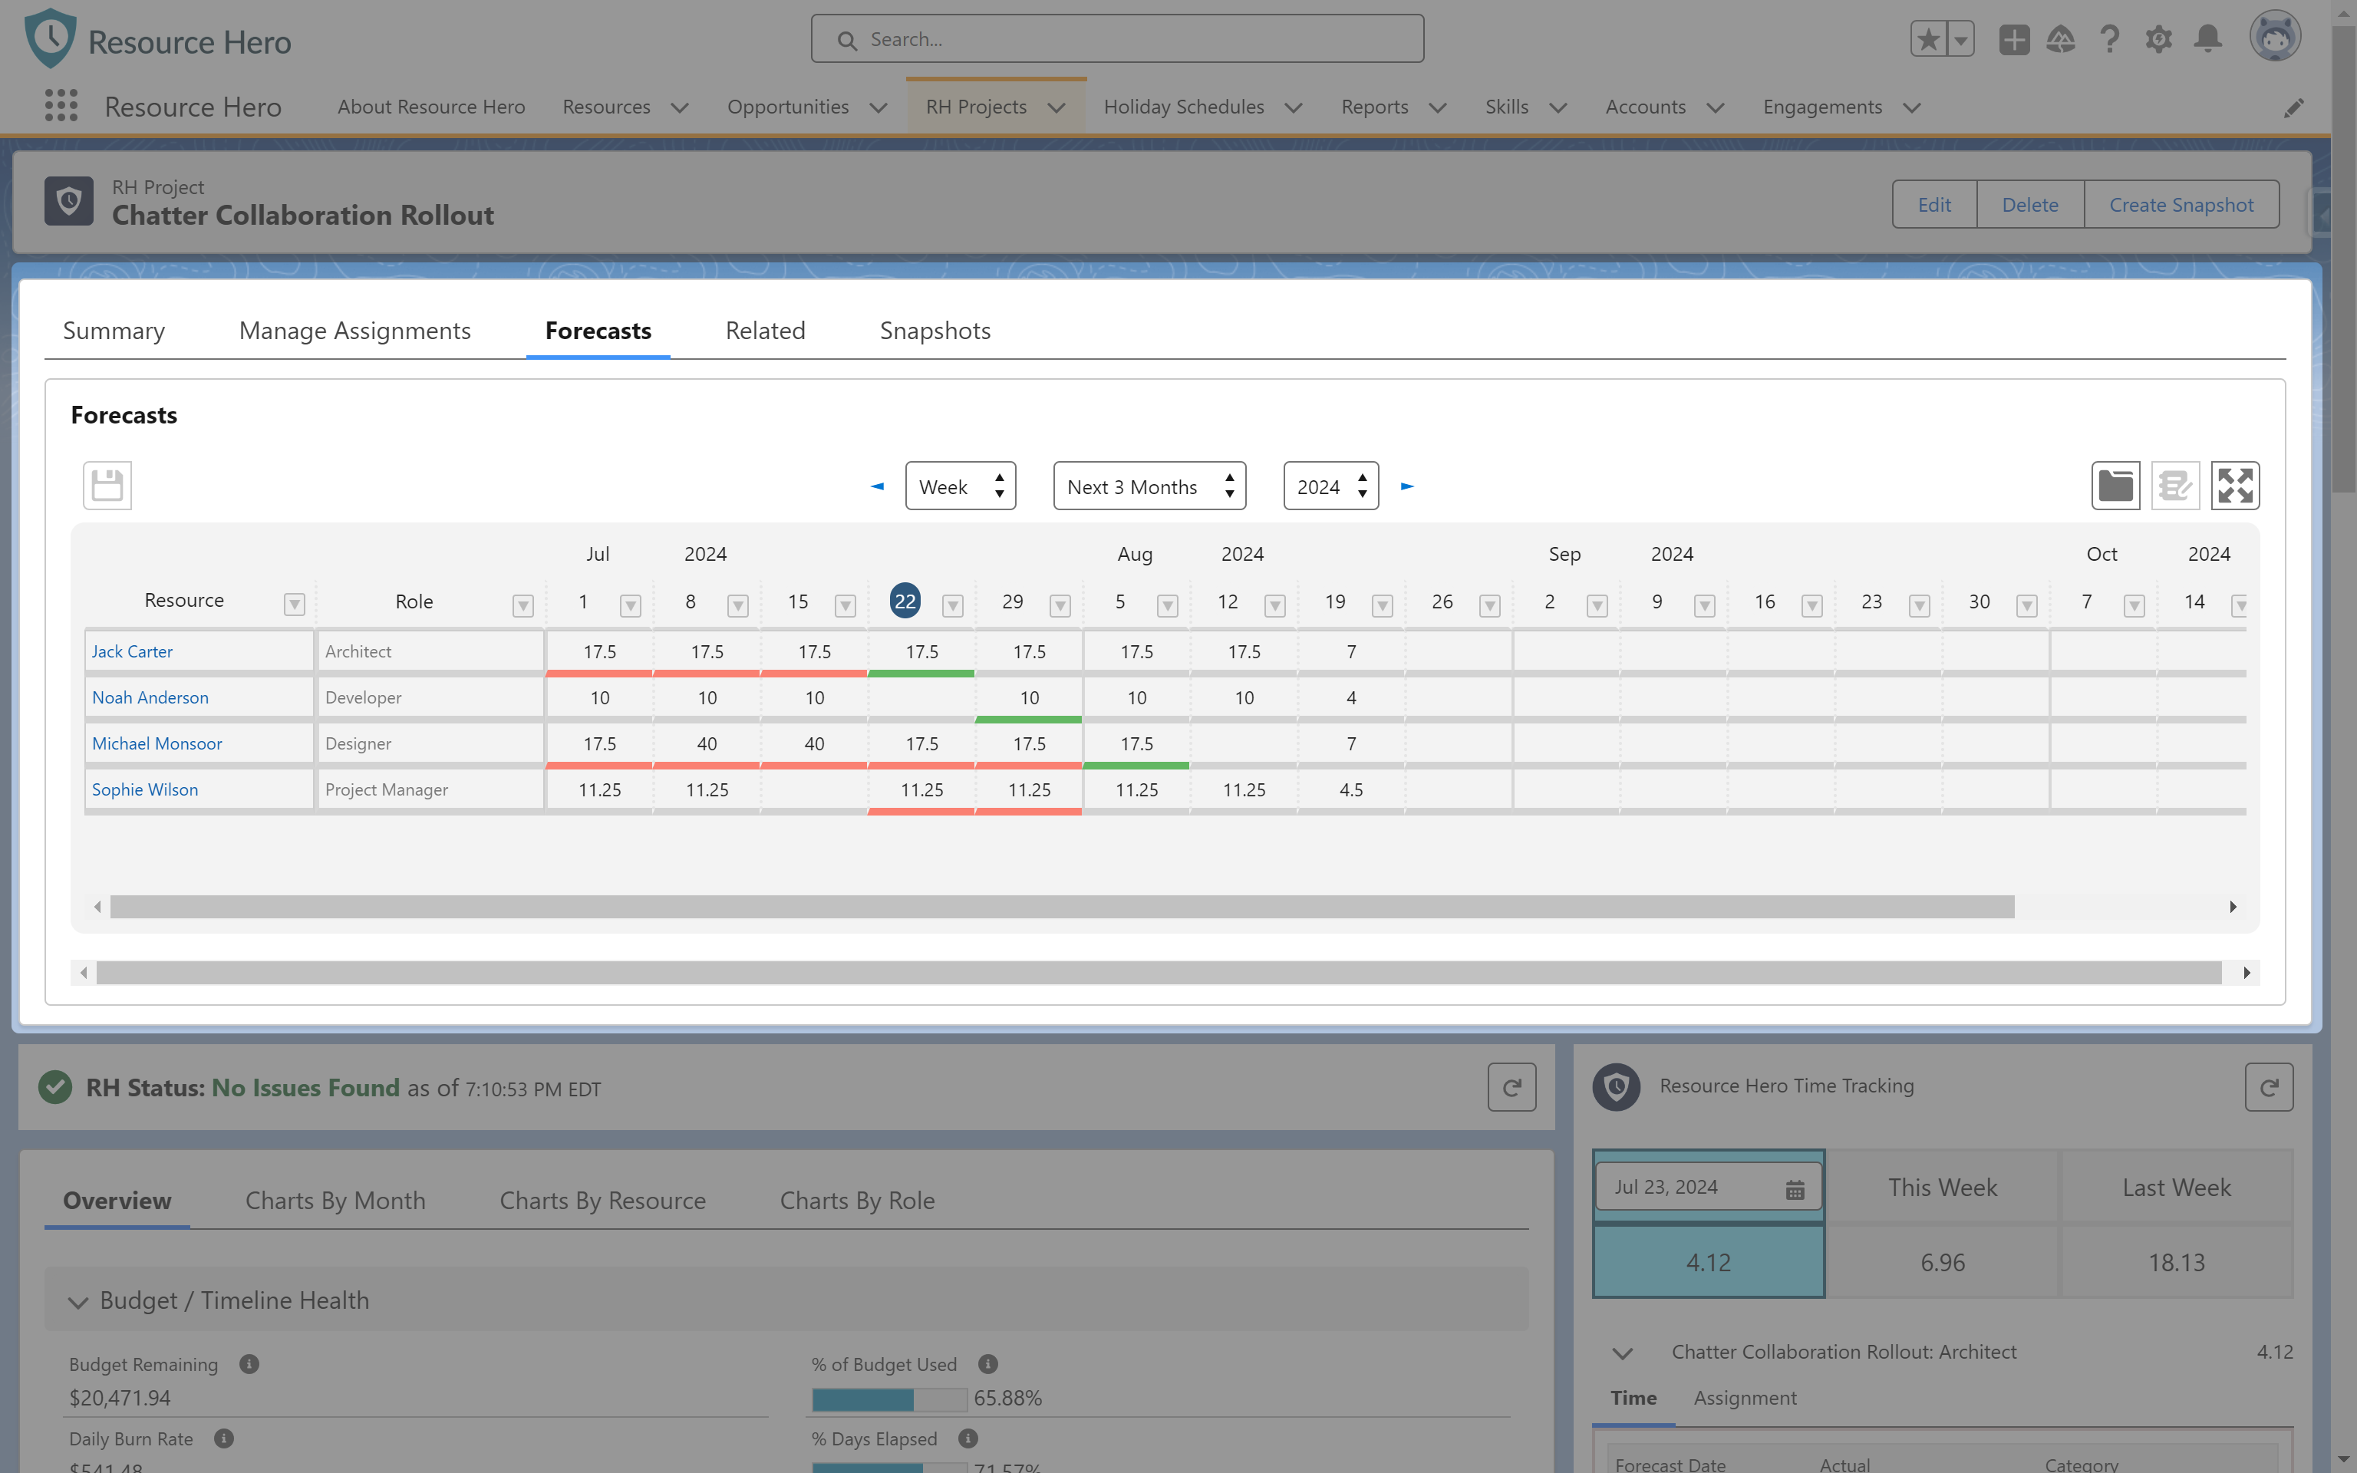The image size is (2357, 1473).
Task: Click Create Snapshot button
Action: [2181, 205]
